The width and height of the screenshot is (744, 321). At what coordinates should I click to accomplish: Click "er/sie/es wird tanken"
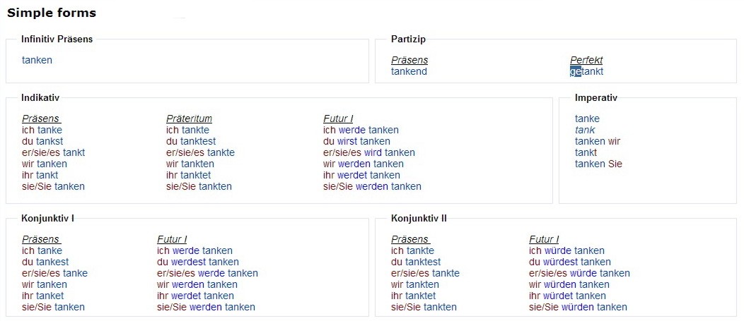pos(368,152)
